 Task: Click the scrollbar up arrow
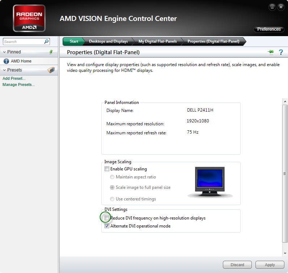[x=285, y=101]
